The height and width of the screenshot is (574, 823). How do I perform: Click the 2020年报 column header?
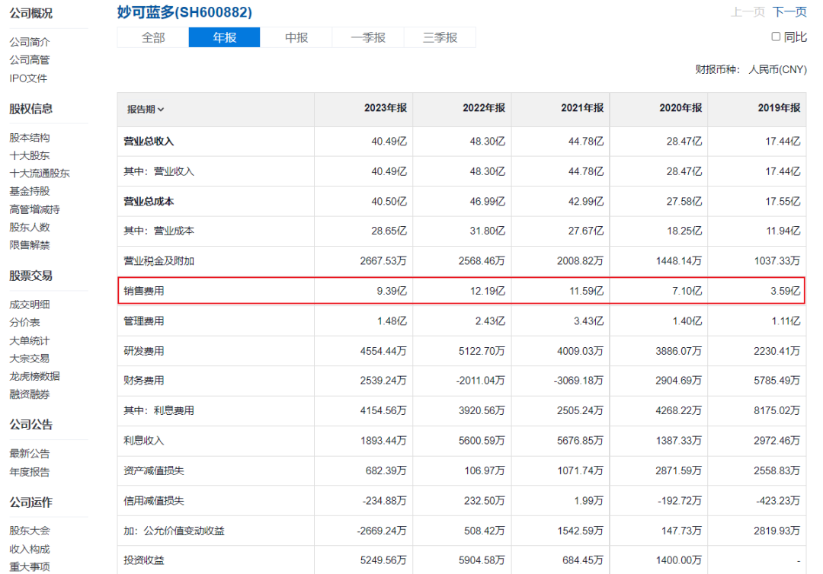pyautogui.click(x=680, y=108)
